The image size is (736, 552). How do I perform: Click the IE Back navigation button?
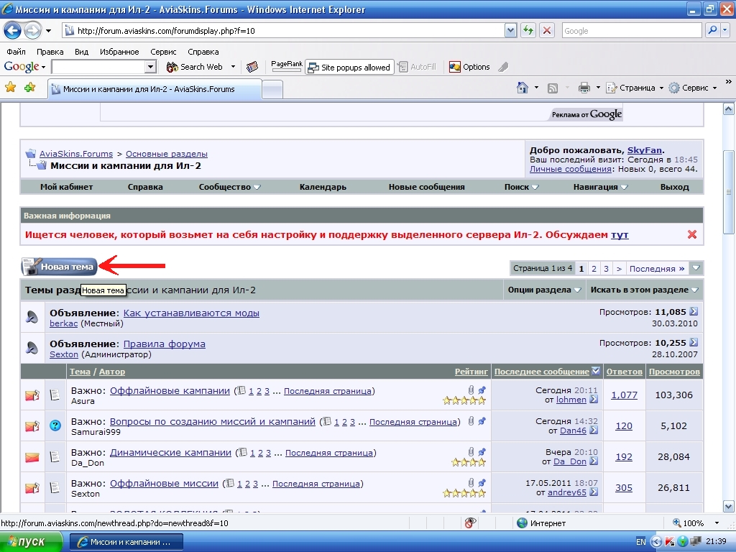click(12, 31)
